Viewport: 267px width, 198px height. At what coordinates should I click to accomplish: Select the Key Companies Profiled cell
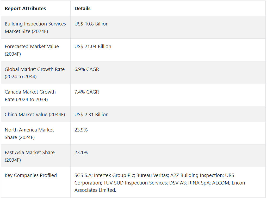click(31, 175)
